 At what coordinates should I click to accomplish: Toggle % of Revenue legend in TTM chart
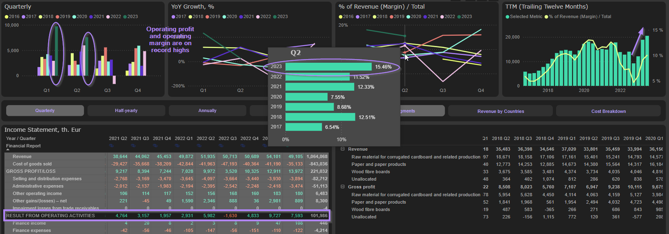[546, 17]
